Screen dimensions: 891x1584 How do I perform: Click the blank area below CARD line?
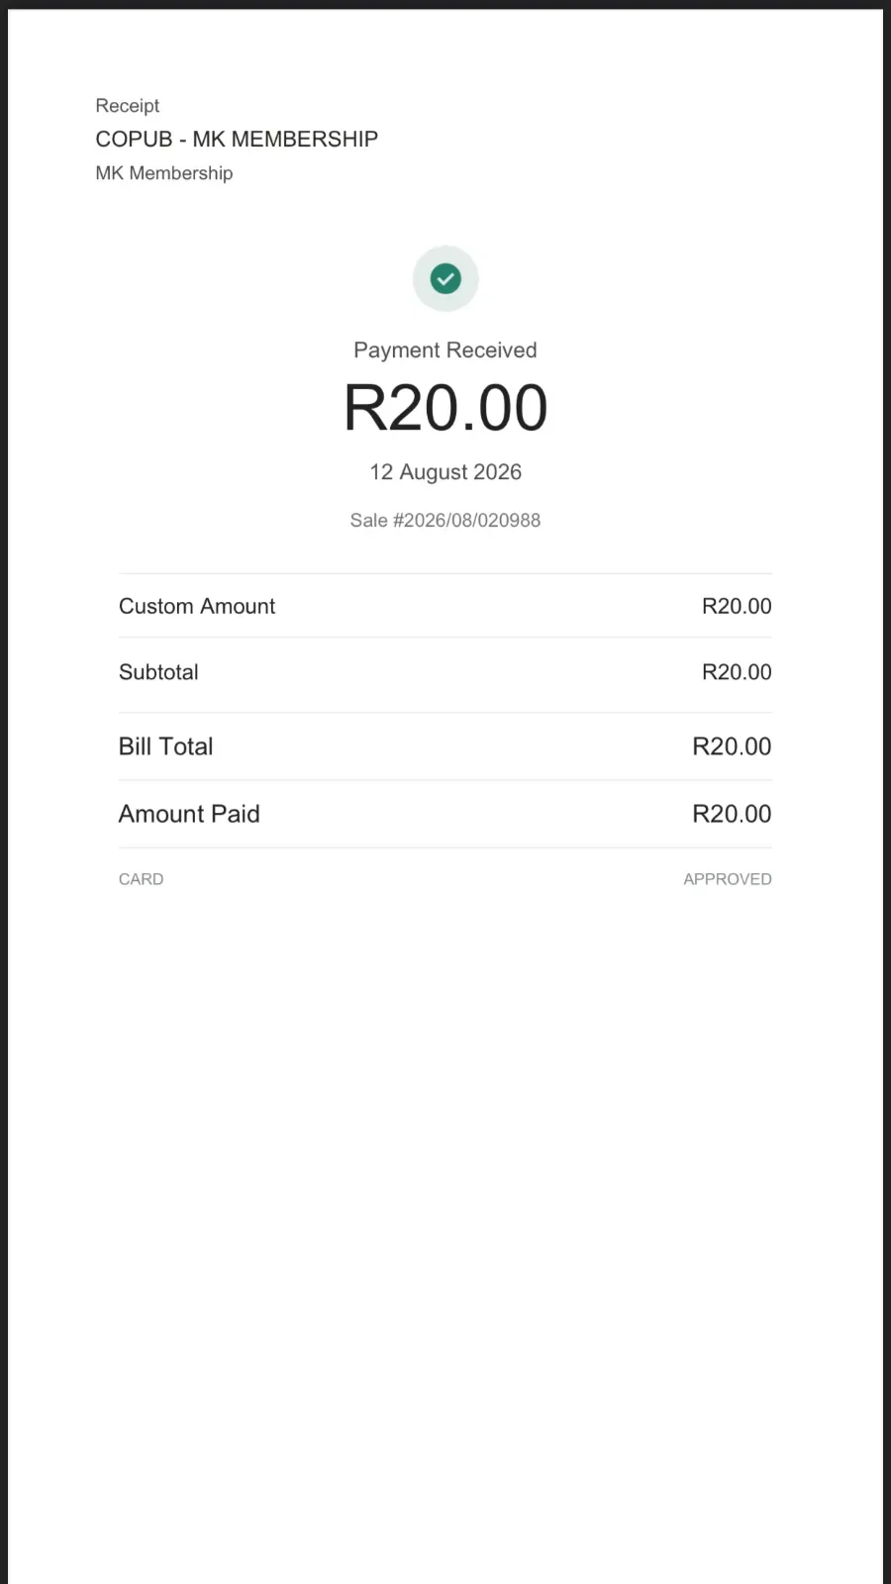coord(445,1188)
